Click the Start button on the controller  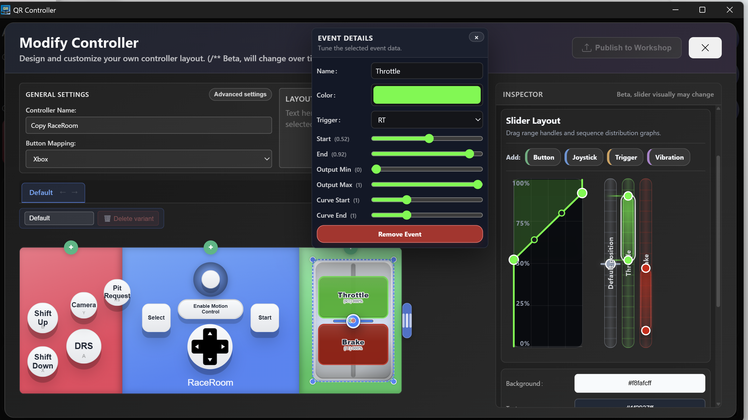click(x=265, y=318)
